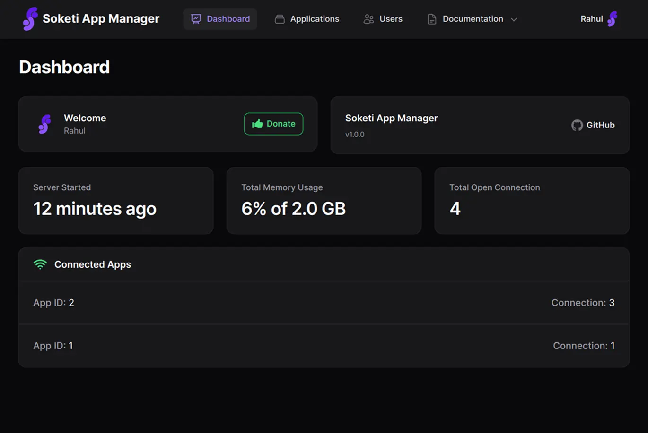Click the thumbs-up icon inside the Donate button
This screenshot has height=433, width=648.
257,124
